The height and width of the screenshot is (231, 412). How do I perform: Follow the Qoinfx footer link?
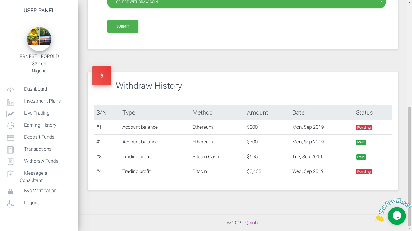click(x=252, y=223)
